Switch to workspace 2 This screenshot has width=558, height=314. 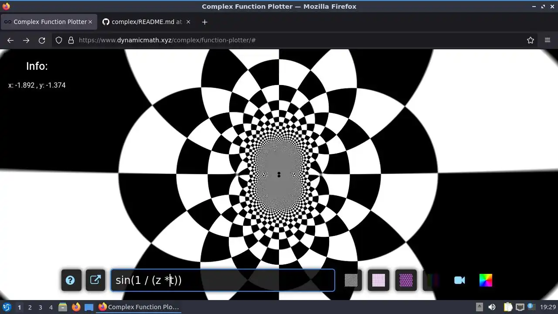pos(30,307)
